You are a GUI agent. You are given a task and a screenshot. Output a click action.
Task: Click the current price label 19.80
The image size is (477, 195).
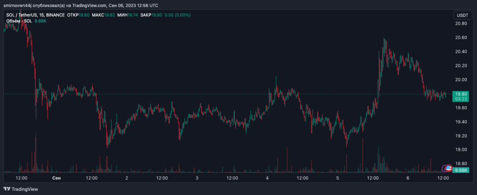(x=460, y=93)
